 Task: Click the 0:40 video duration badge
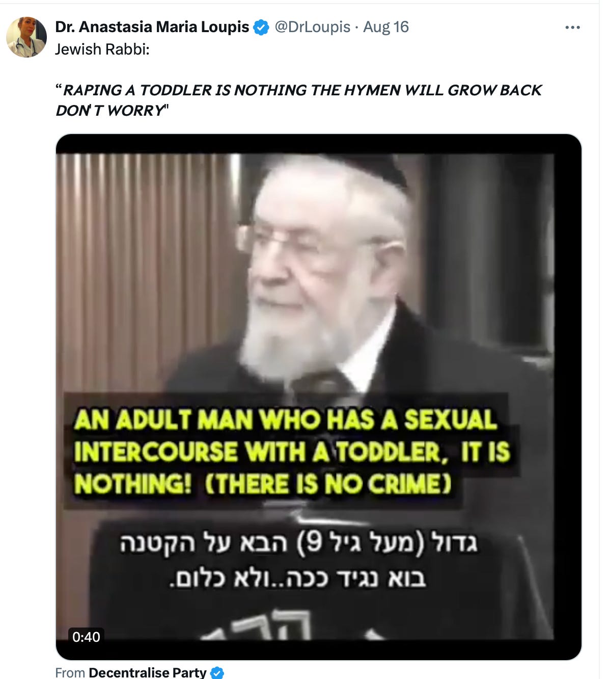[86, 637]
